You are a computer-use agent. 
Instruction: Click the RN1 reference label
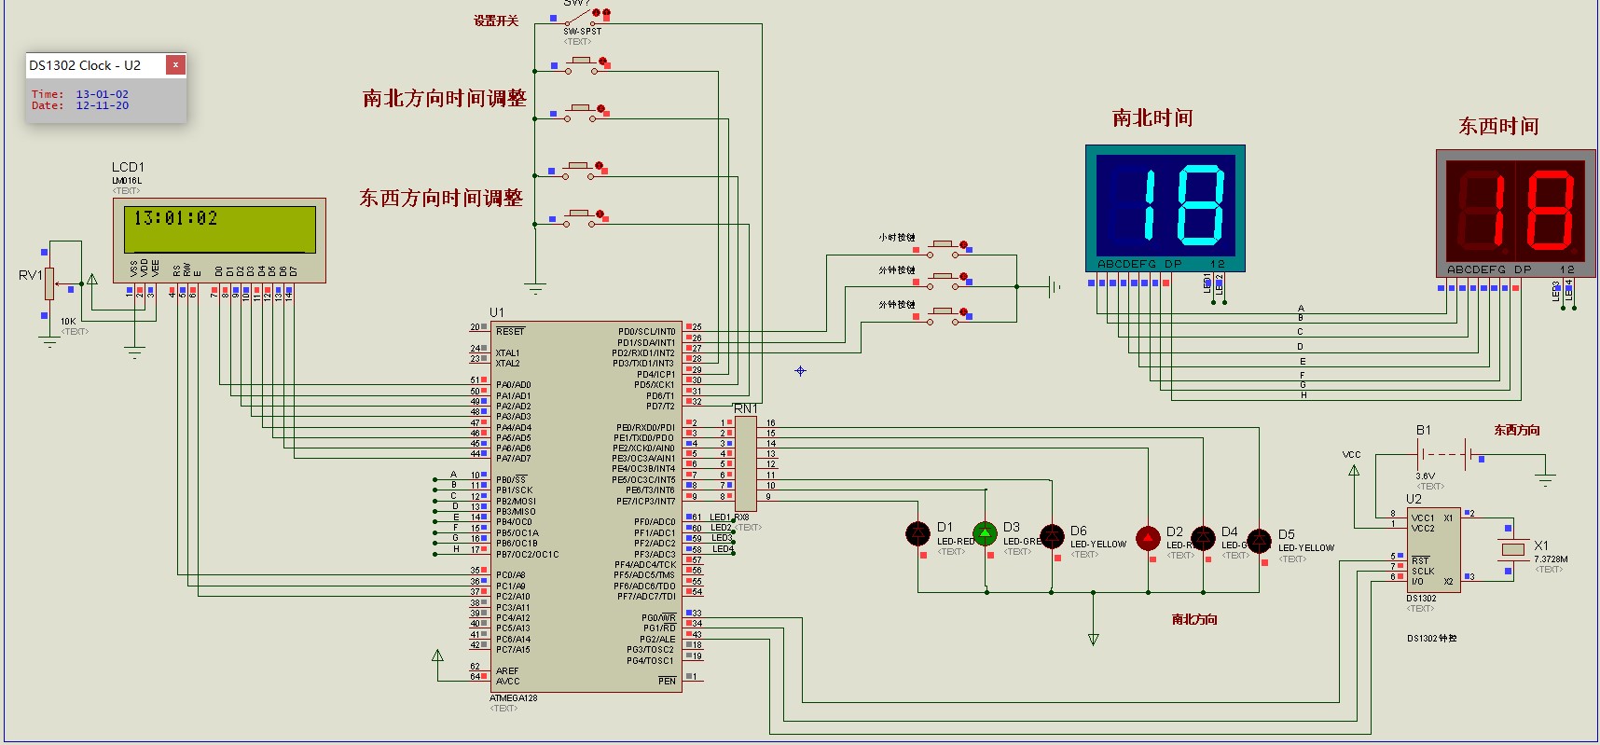point(746,408)
